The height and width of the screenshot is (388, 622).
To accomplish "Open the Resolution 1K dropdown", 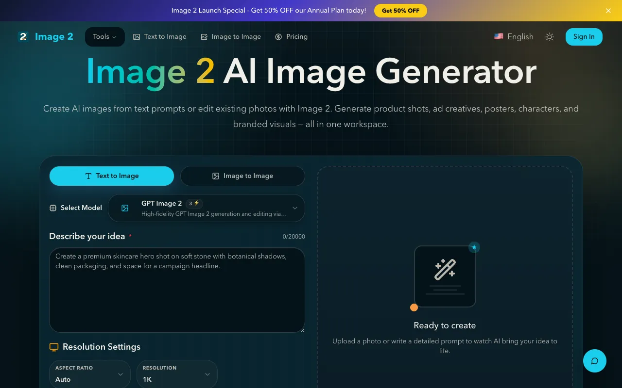I will pos(177,374).
